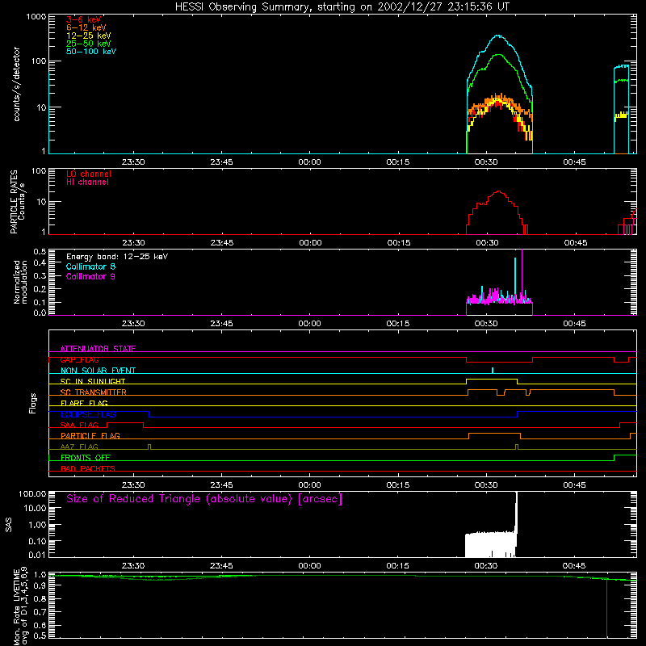Image resolution: width=646 pixels, height=646 pixels.
Task: Click the cyan 50-100 keV curve peak
Action: coord(498,36)
